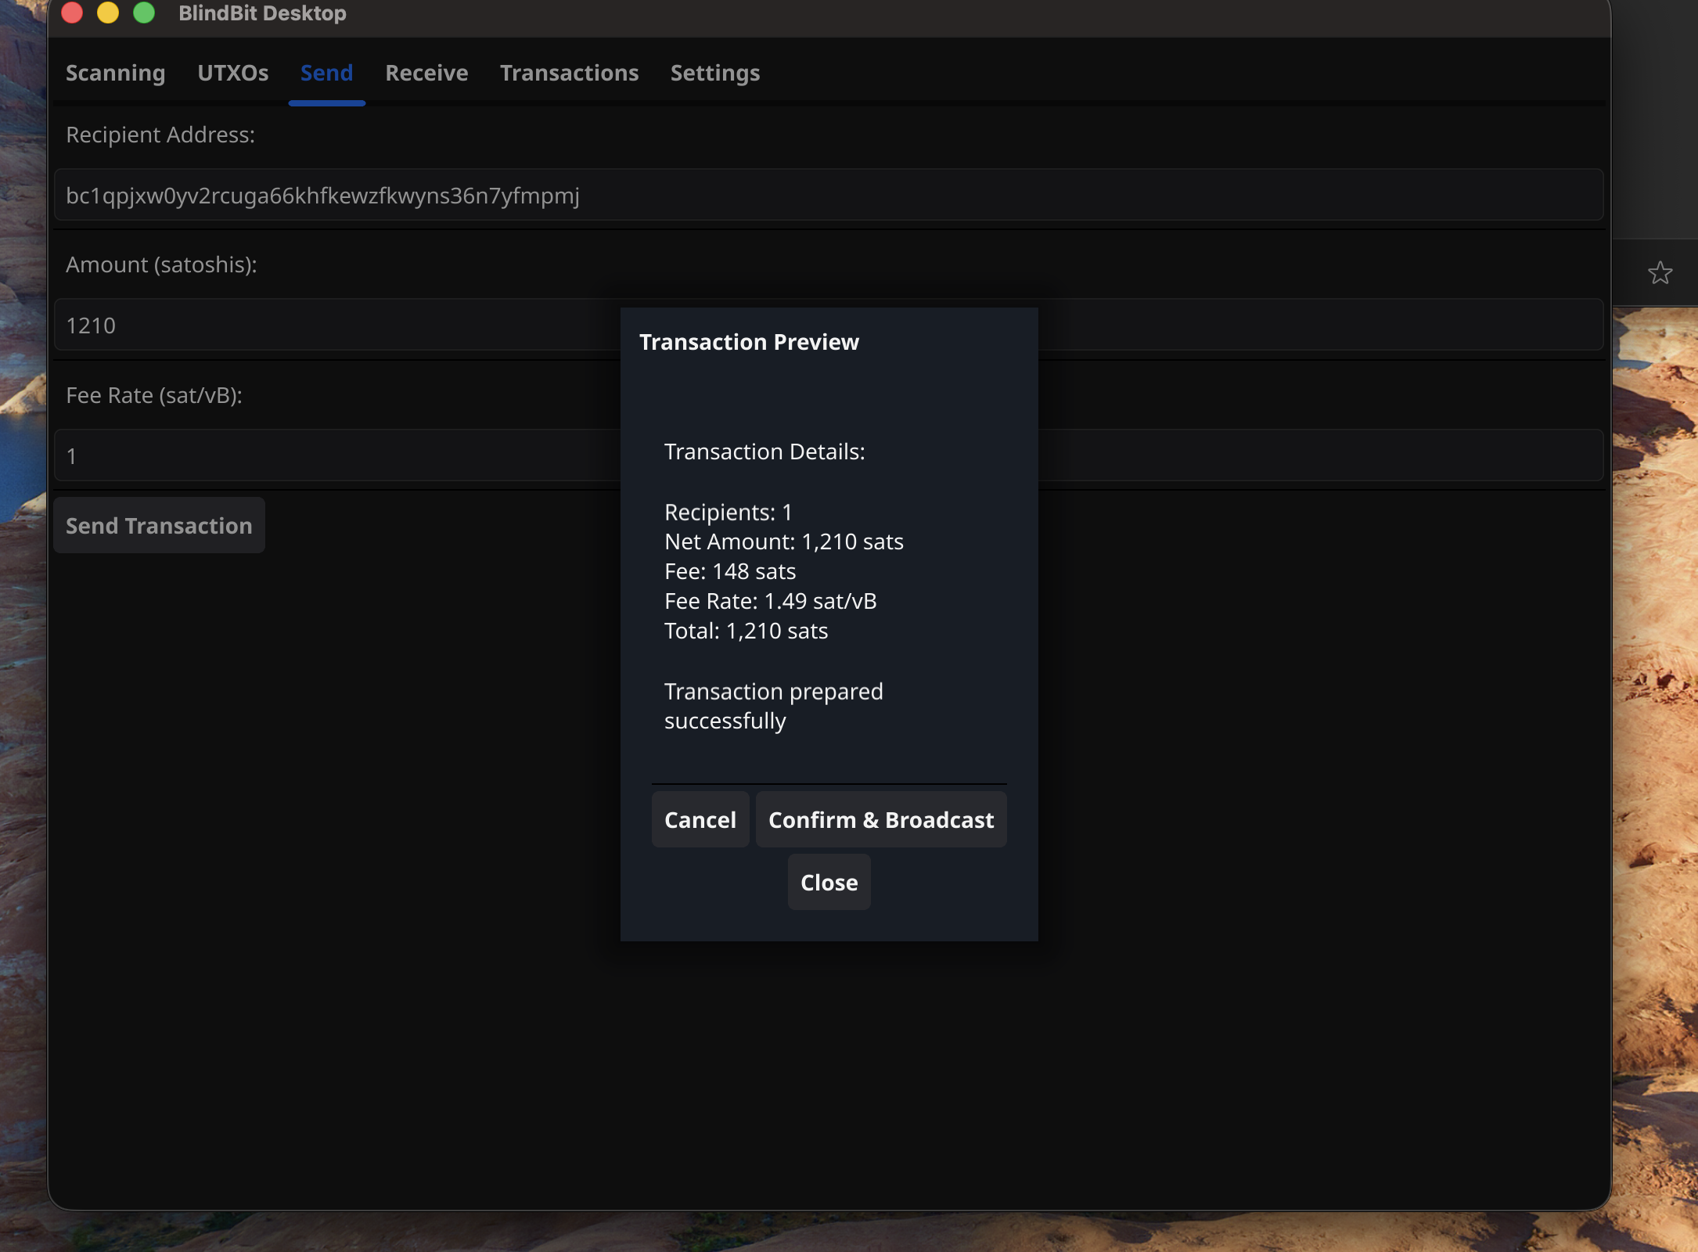This screenshot has height=1252, width=1698.
Task: Select the Send tab
Action: coord(326,73)
